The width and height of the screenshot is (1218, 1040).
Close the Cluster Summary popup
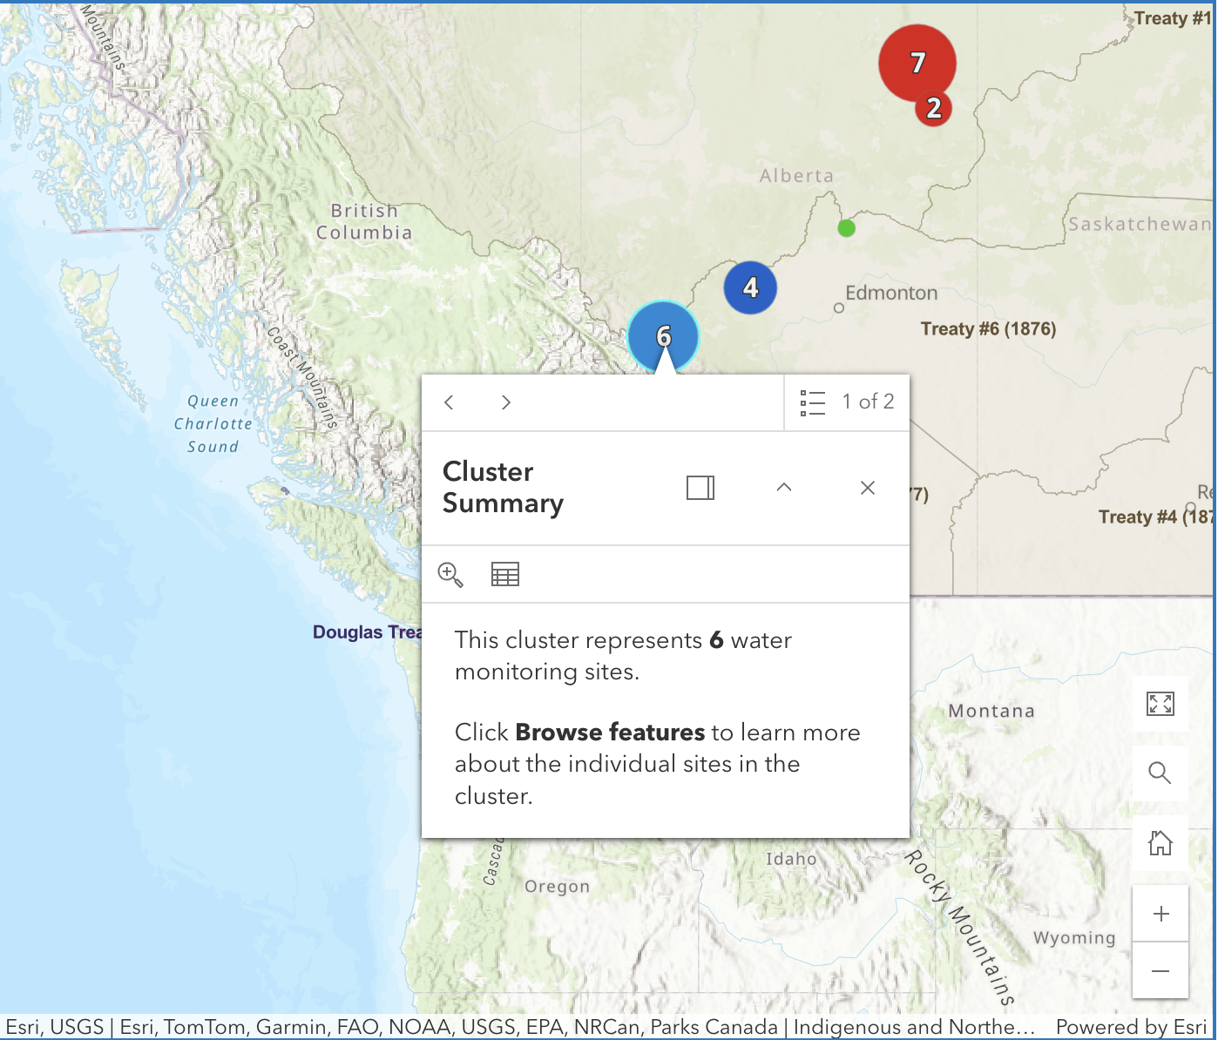point(868,488)
